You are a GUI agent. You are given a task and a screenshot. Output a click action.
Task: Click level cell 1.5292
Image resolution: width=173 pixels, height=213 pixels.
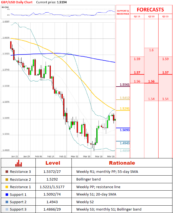(52, 179)
